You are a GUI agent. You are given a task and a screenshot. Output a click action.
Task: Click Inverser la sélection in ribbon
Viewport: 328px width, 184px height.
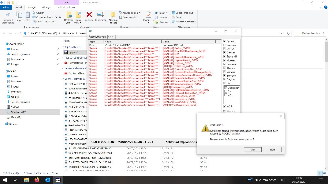pos(184,22)
